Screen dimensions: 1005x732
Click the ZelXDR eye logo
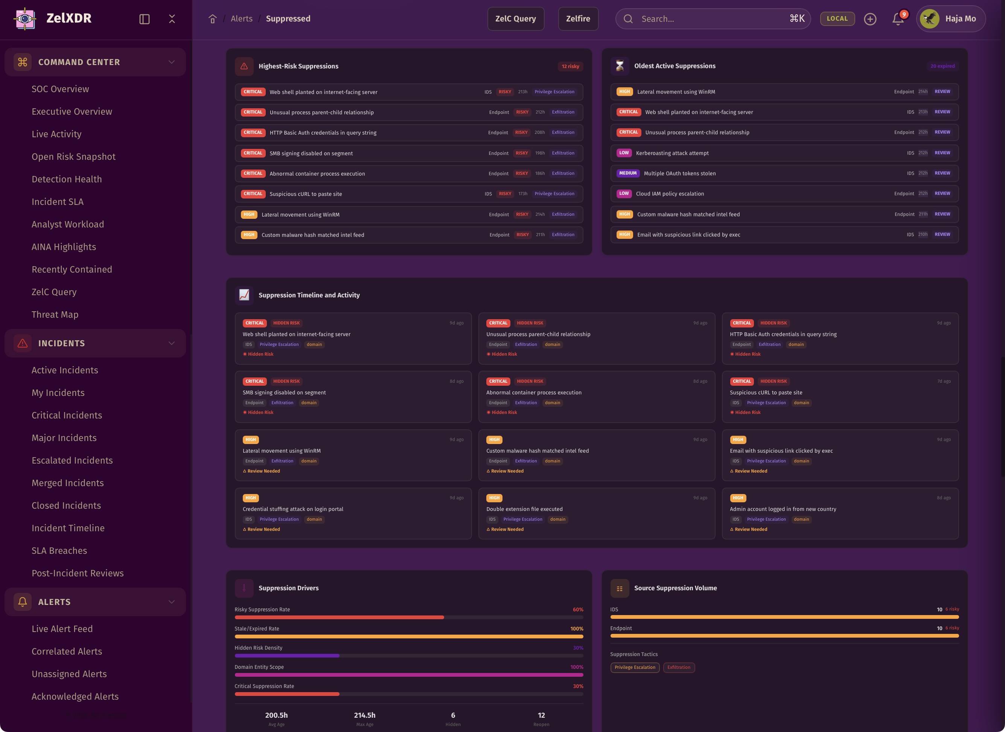(x=25, y=19)
